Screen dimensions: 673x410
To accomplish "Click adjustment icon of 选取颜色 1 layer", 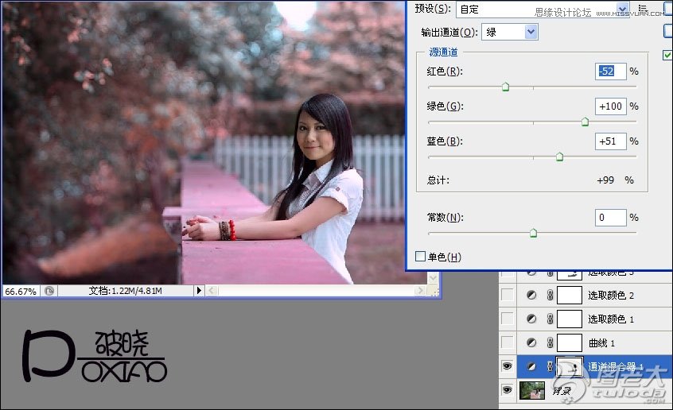I will click(531, 319).
